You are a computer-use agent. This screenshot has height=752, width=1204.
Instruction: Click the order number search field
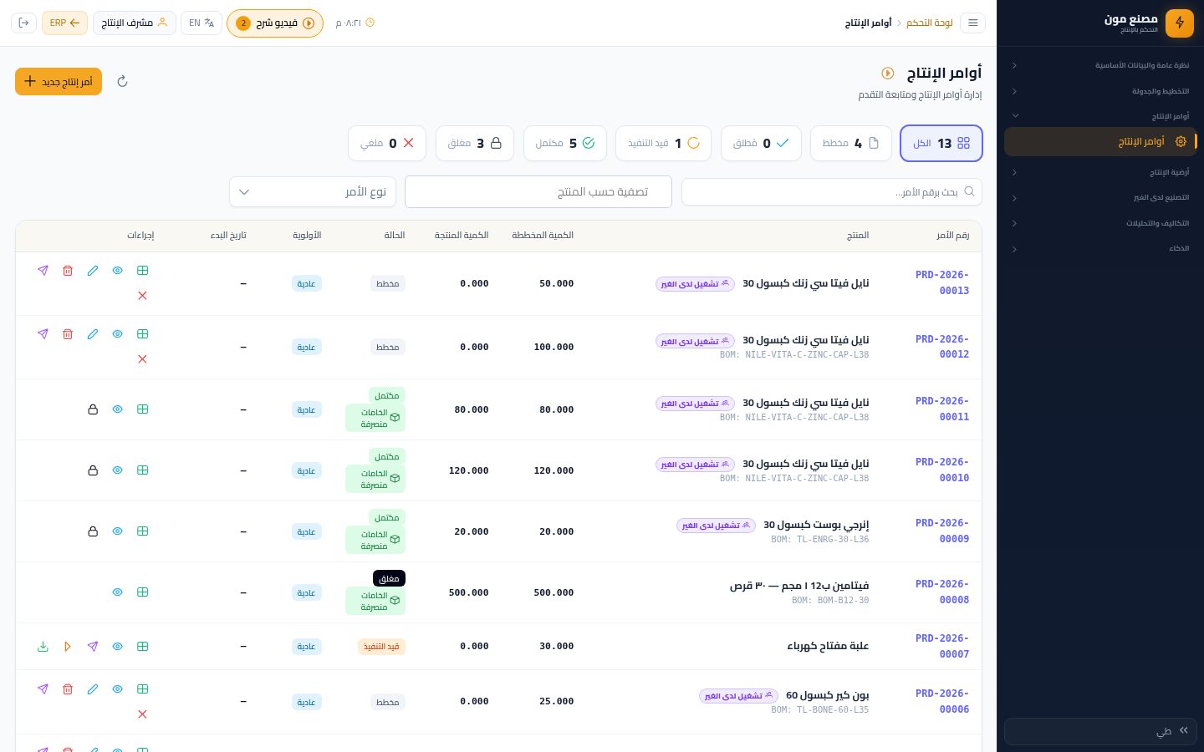pos(832,192)
